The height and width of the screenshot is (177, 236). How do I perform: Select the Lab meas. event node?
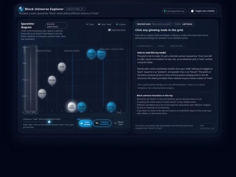point(72,107)
